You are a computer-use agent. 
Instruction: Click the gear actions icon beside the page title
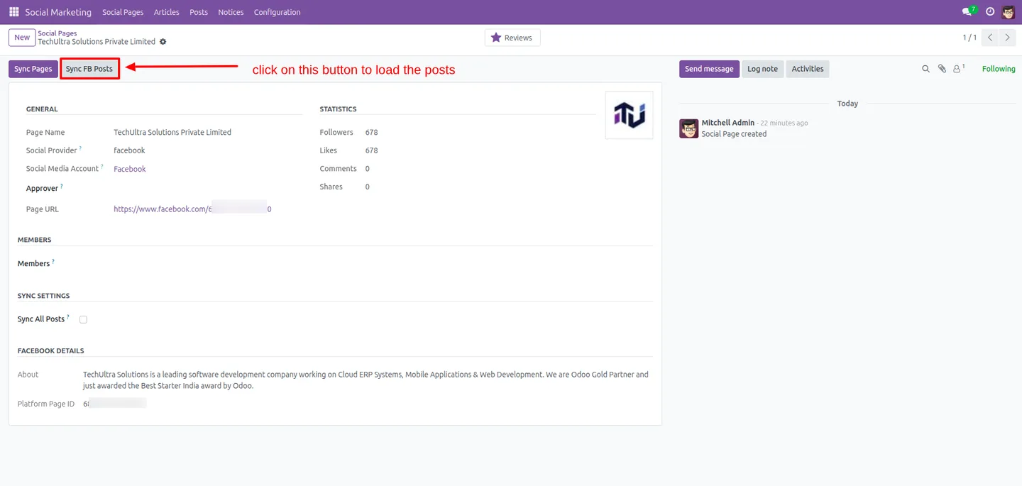(163, 42)
